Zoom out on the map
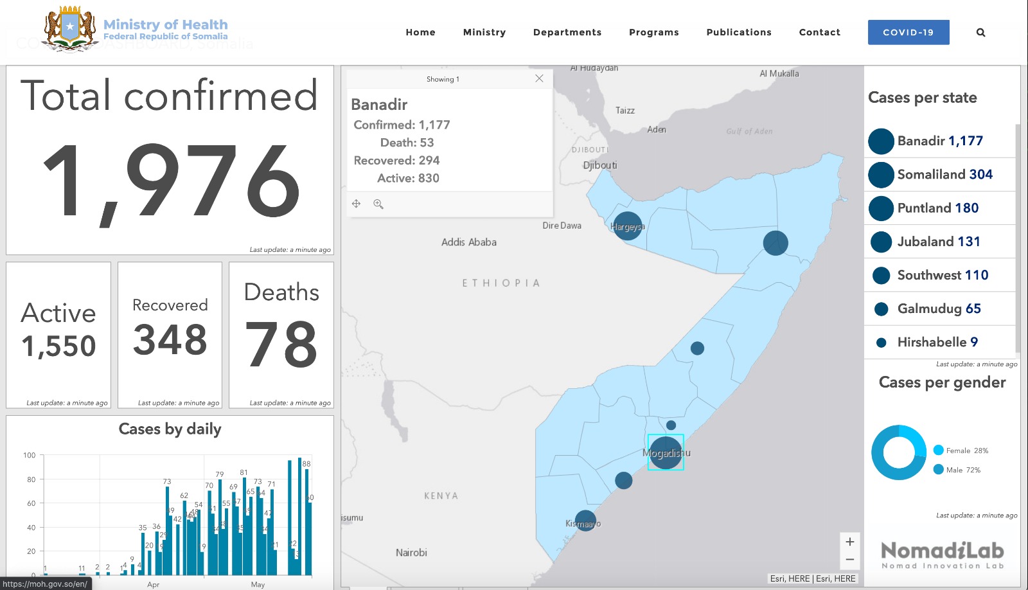This screenshot has width=1028, height=590. tap(849, 560)
